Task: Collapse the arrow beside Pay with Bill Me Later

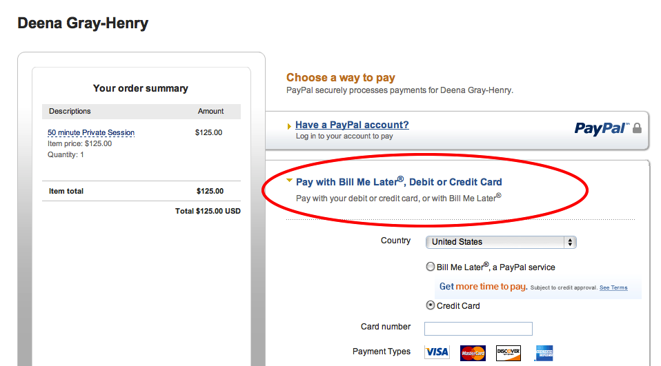Action: [290, 181]
